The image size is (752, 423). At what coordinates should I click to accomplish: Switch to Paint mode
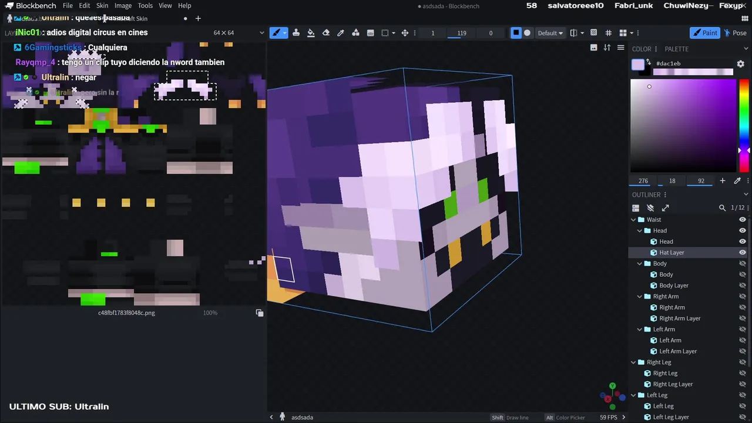pyautogui.click(x=705, y=33)
